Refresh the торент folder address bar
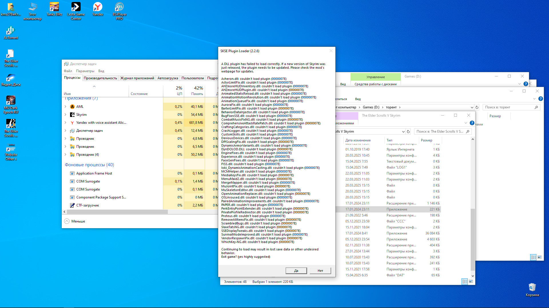The width and height of the screenshot is (549, 308). click(x=477, y=108)
